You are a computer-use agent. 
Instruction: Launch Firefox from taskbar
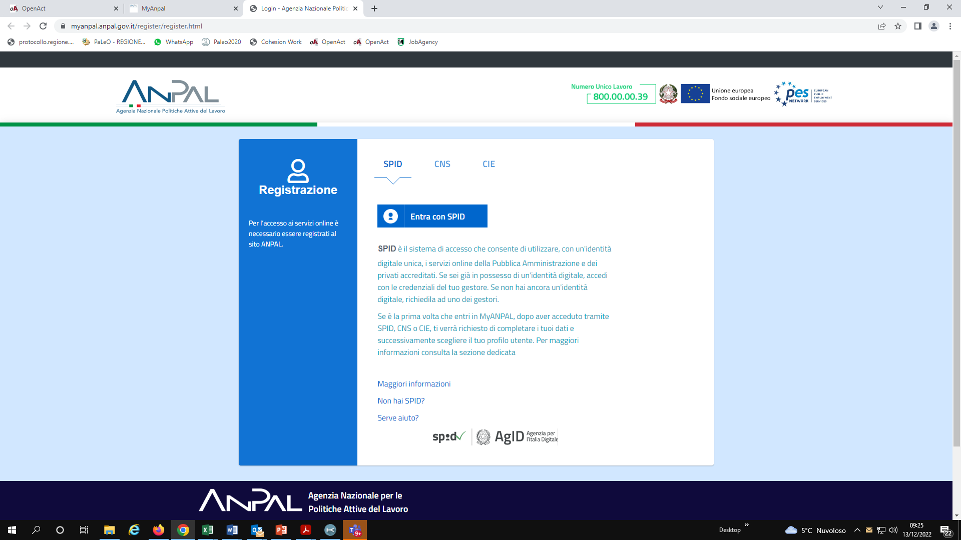(158, 530)
